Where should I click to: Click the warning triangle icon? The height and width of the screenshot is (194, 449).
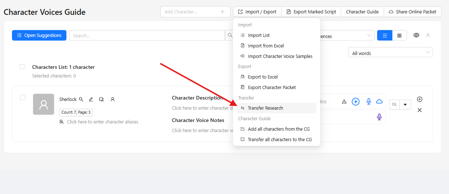[344, 102]
